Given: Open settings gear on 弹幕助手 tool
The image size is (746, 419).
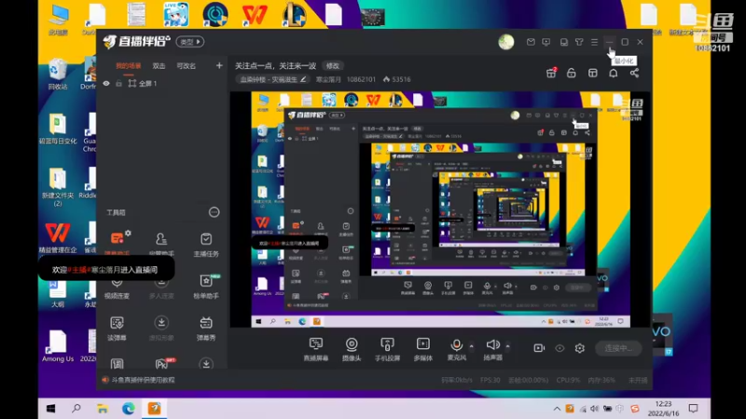Looking at the screenshot, I should click(x=128, y=234).
